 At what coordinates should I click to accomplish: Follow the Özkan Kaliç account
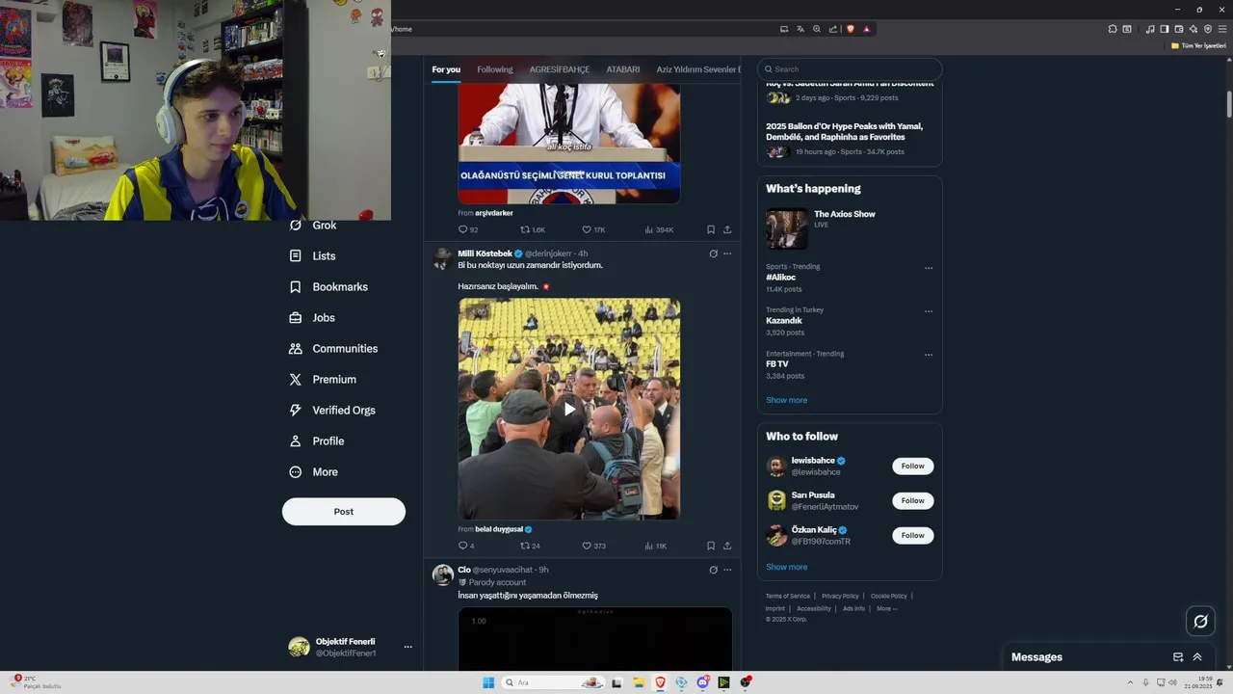(x=912, y=535)
